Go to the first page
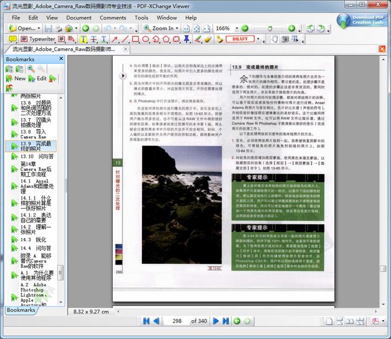391x339 pixels. [x=145, y=321]
